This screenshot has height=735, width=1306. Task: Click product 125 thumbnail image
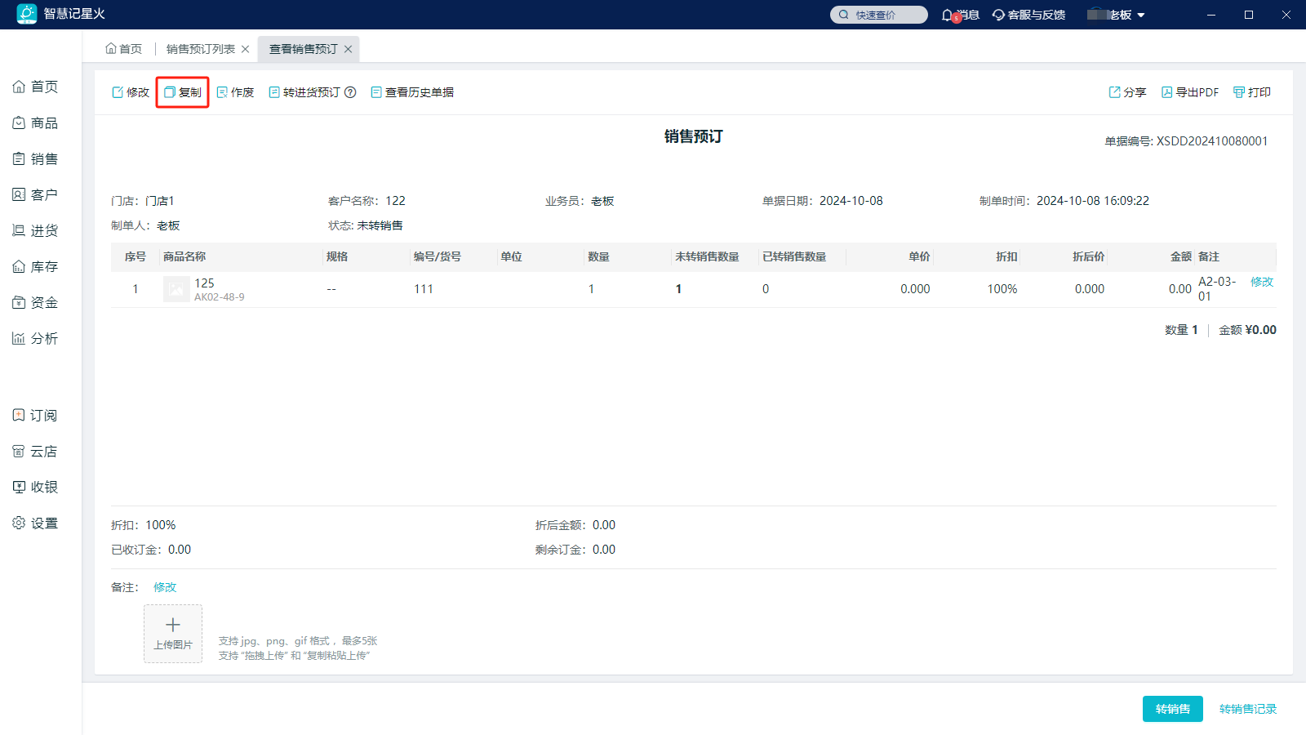click(x=176, y=289)
